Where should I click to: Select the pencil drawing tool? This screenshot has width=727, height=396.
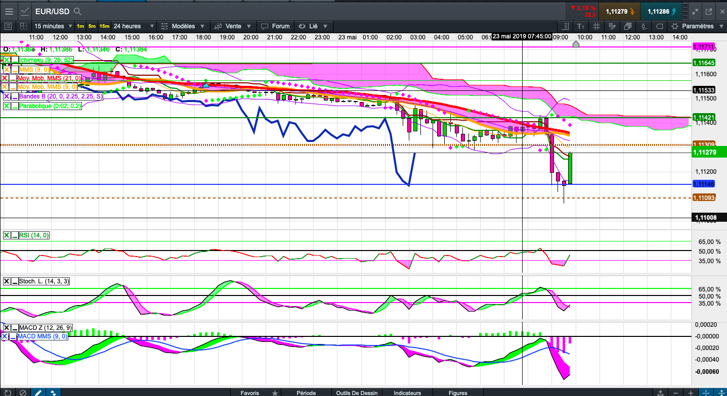click(x=38, y=392)
